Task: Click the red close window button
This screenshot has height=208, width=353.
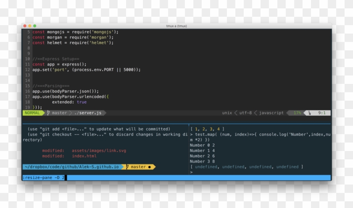Action: click(x=25, y=26)
